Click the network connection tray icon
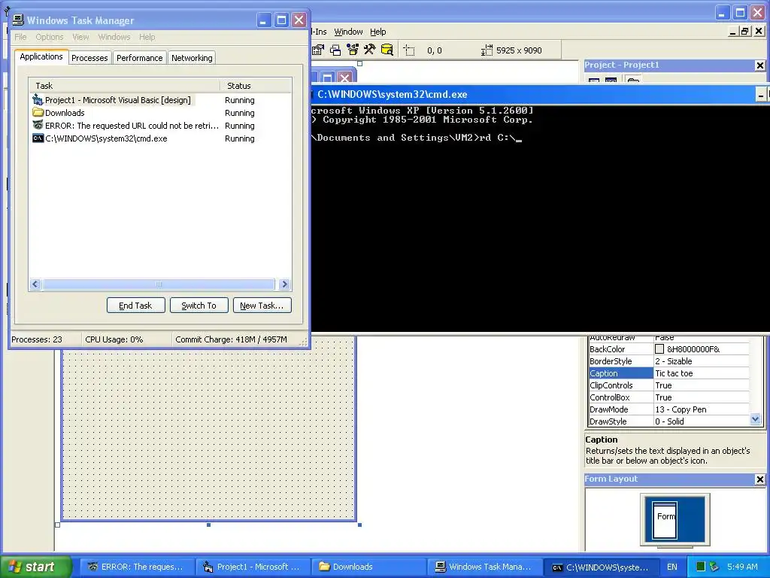Image resolution: width=770 pixels, height=578 pixels. (x=714, y=567)
